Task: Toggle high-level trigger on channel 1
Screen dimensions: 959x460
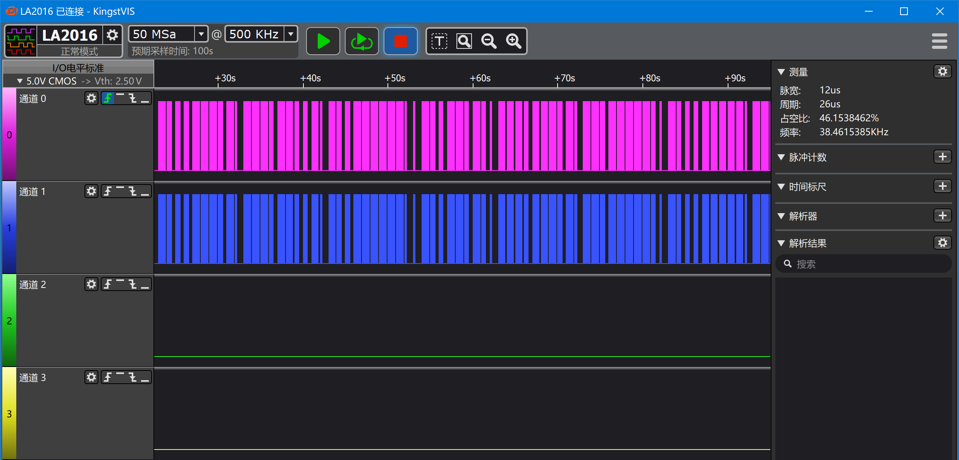Action: coord(120,191)
